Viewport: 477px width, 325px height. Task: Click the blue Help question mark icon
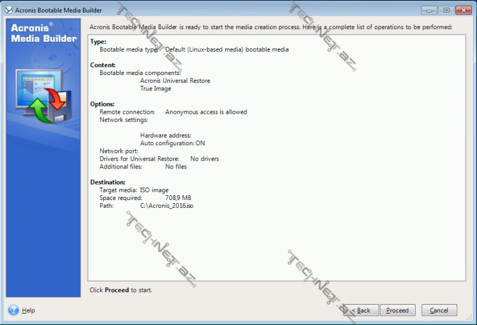pos(13,310)
